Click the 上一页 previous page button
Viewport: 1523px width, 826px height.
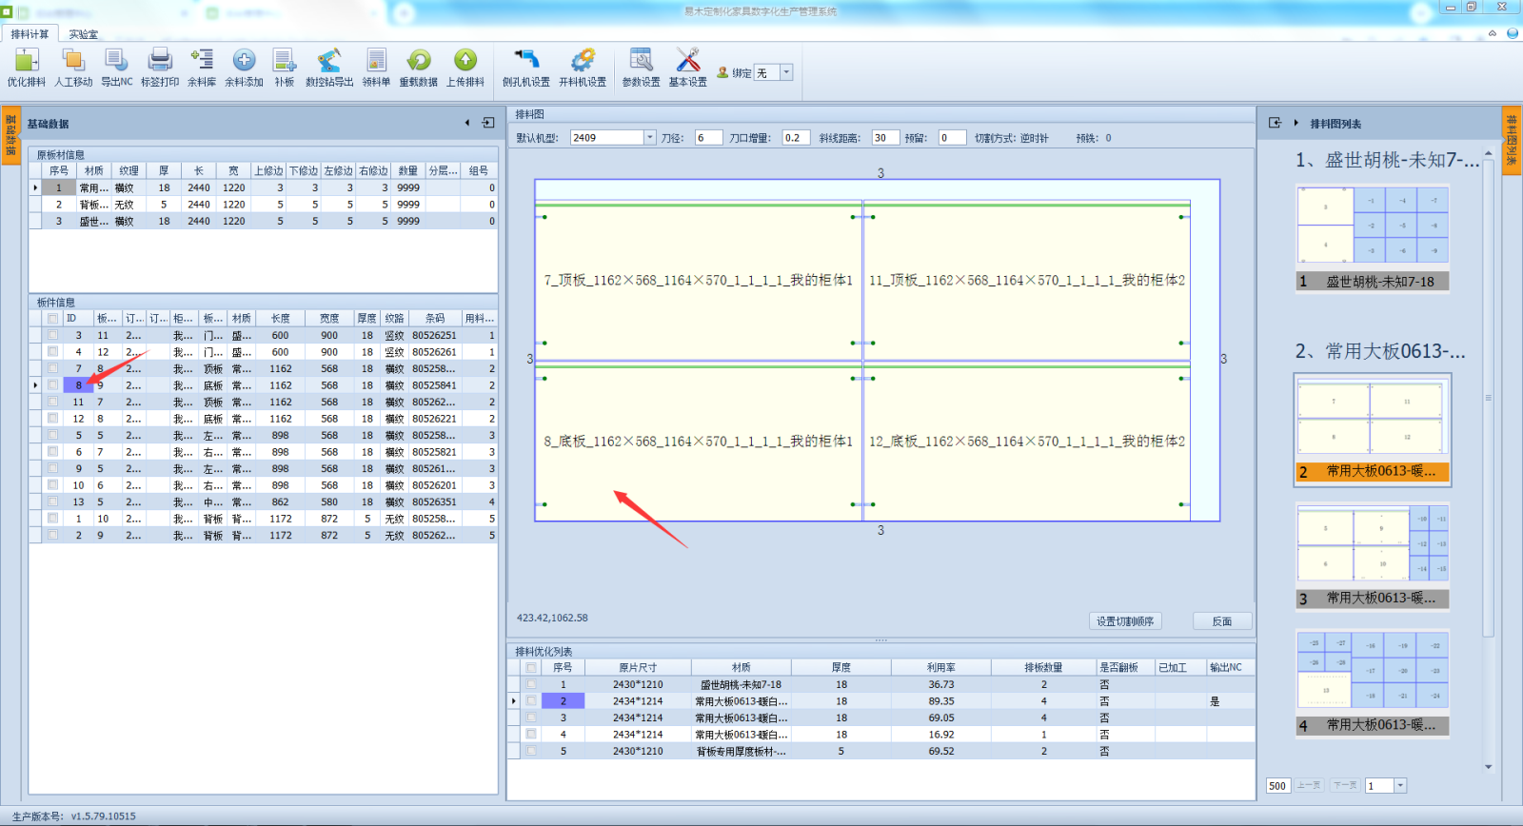[1309, 786]
